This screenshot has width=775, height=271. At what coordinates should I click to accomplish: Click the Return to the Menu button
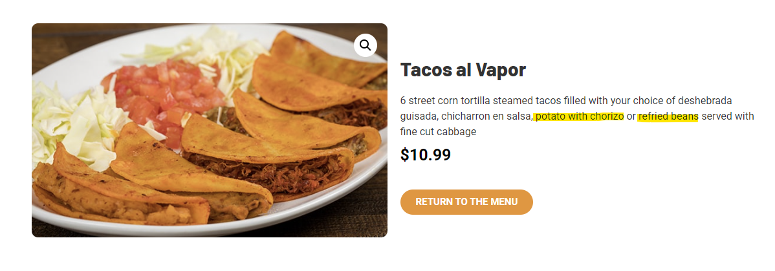tap(466, 202)
